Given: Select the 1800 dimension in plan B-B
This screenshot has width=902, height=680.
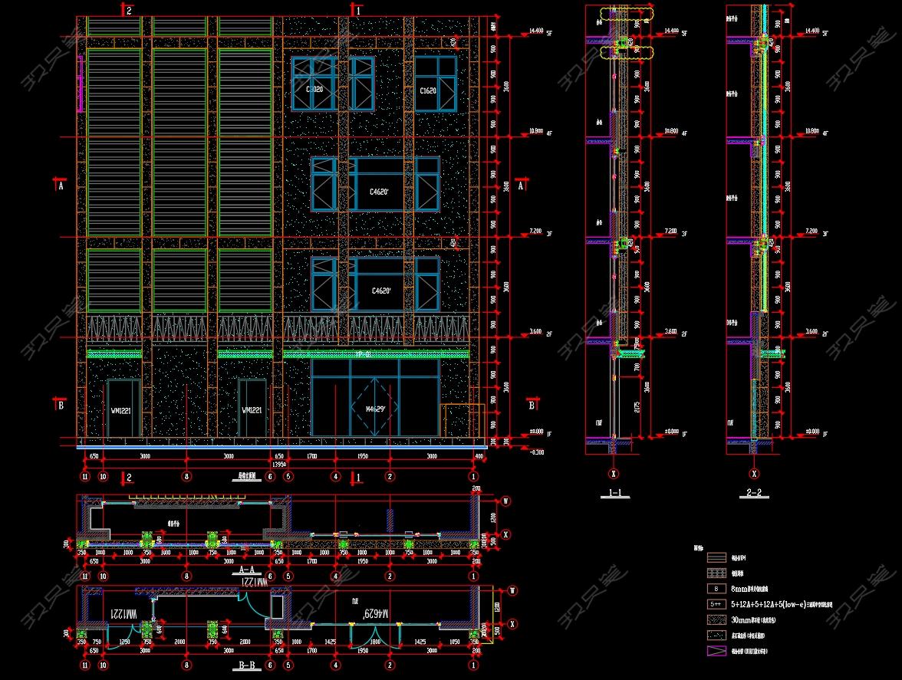Looking at the screenshot, I should point(375,642).
